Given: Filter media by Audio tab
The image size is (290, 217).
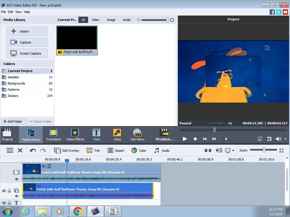Looking at the screenshot, I should pos(127,20).
